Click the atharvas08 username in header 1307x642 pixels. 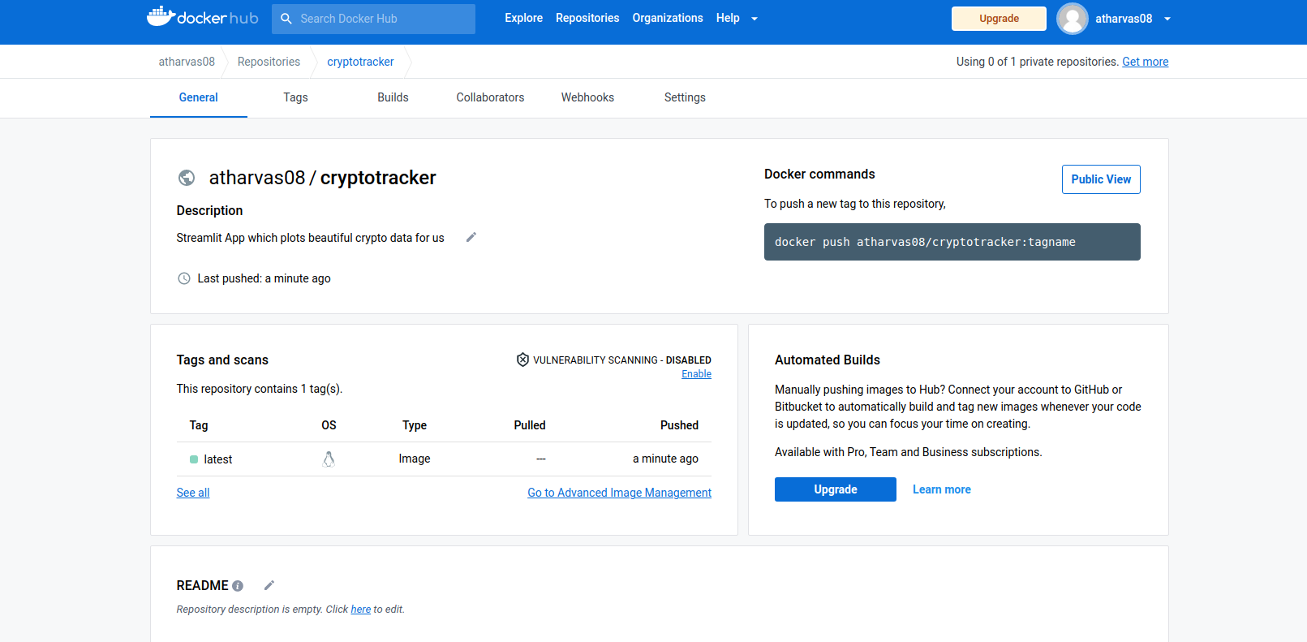click(1124, 19)
